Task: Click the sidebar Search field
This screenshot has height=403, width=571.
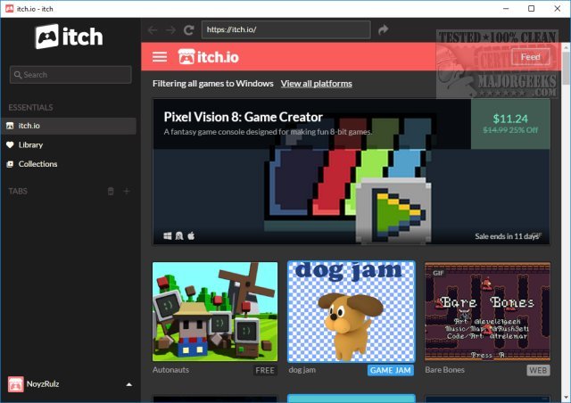Action: coord(70,75)
